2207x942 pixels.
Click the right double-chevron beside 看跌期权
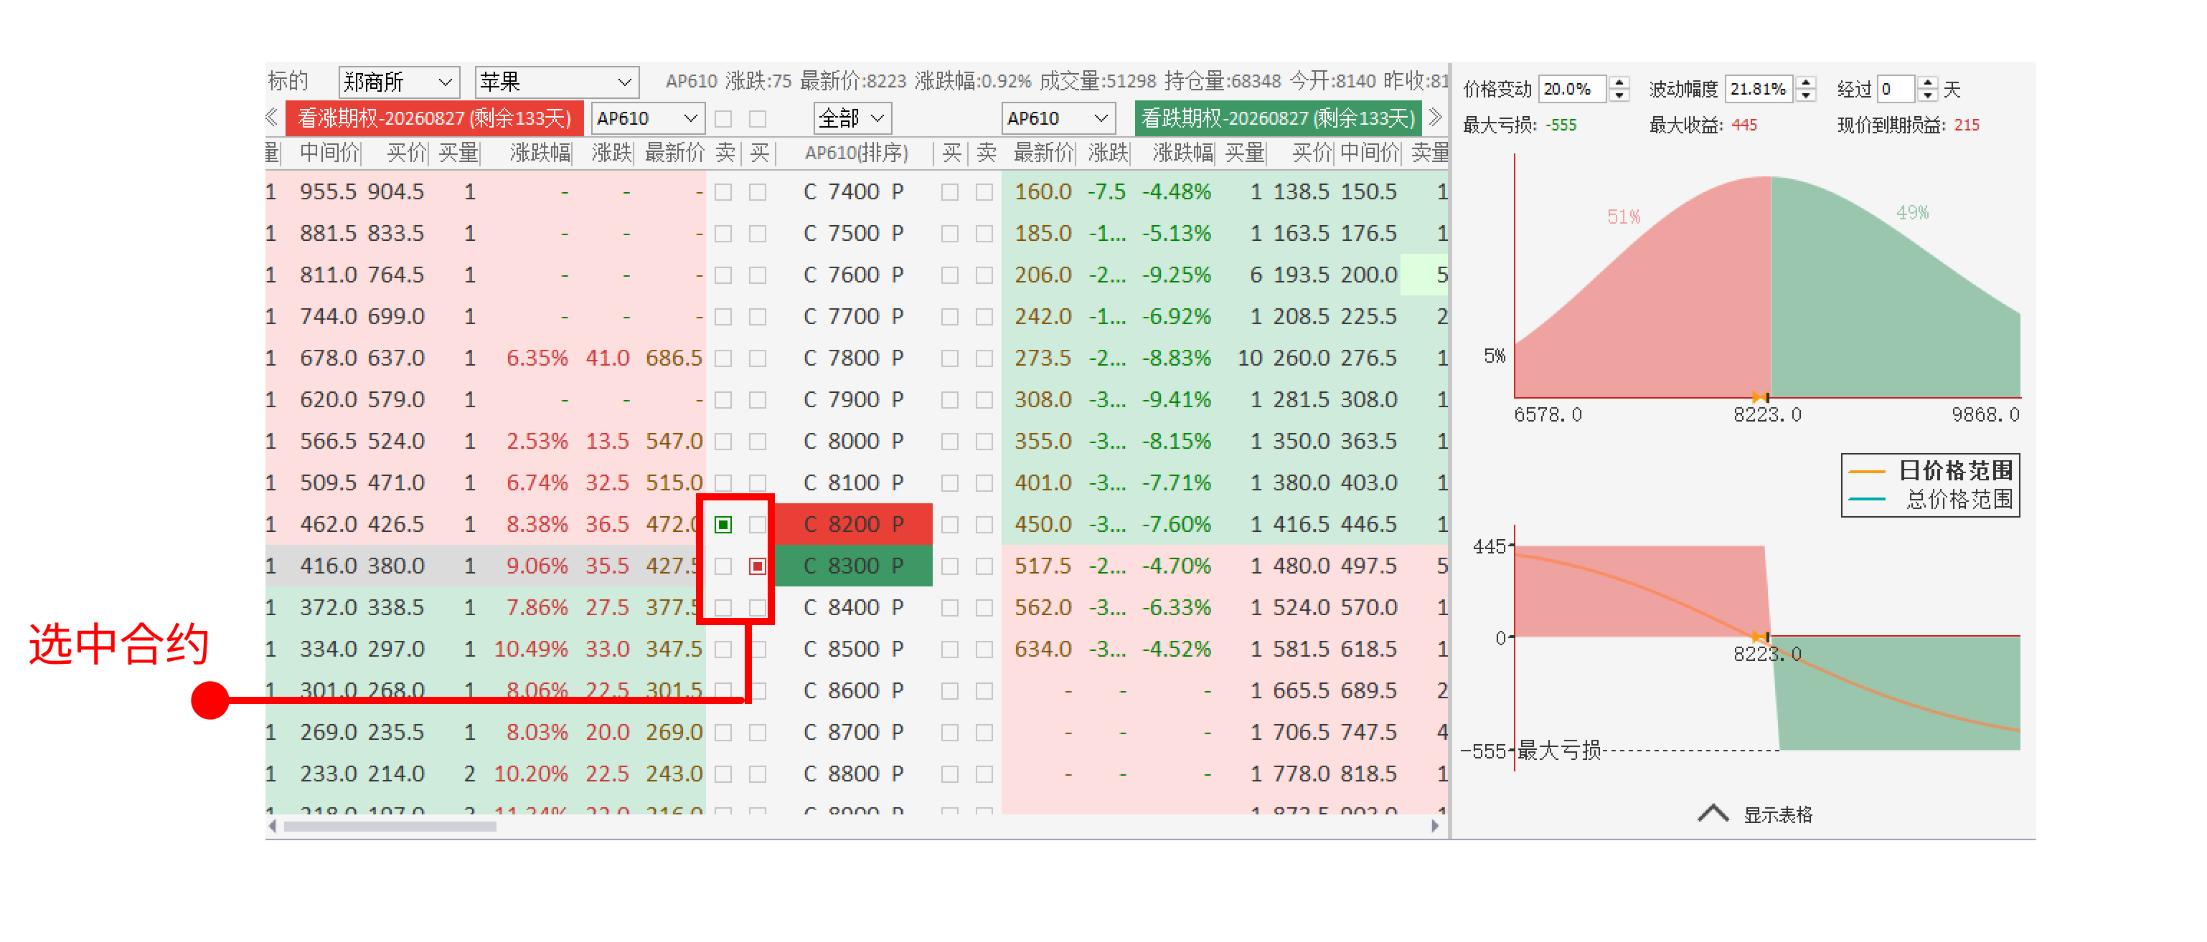pos(1436,118)
